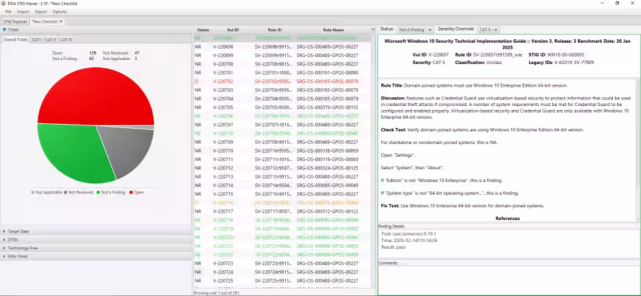
Task: Sort list by Vul ID column header
Action: pos(232,30)
